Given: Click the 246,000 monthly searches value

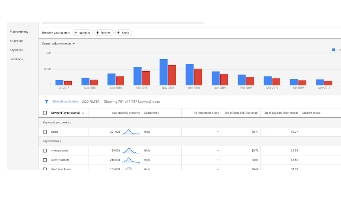Looking at the screenshot, I should point(115,160).
